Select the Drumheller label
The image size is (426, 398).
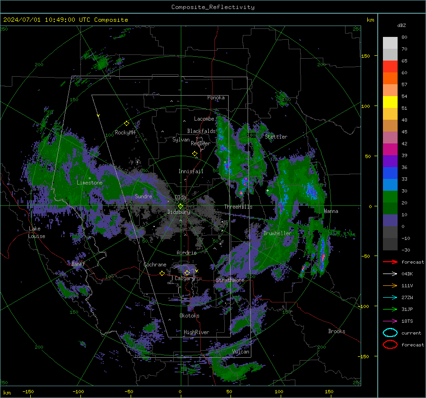pos(277,233)
